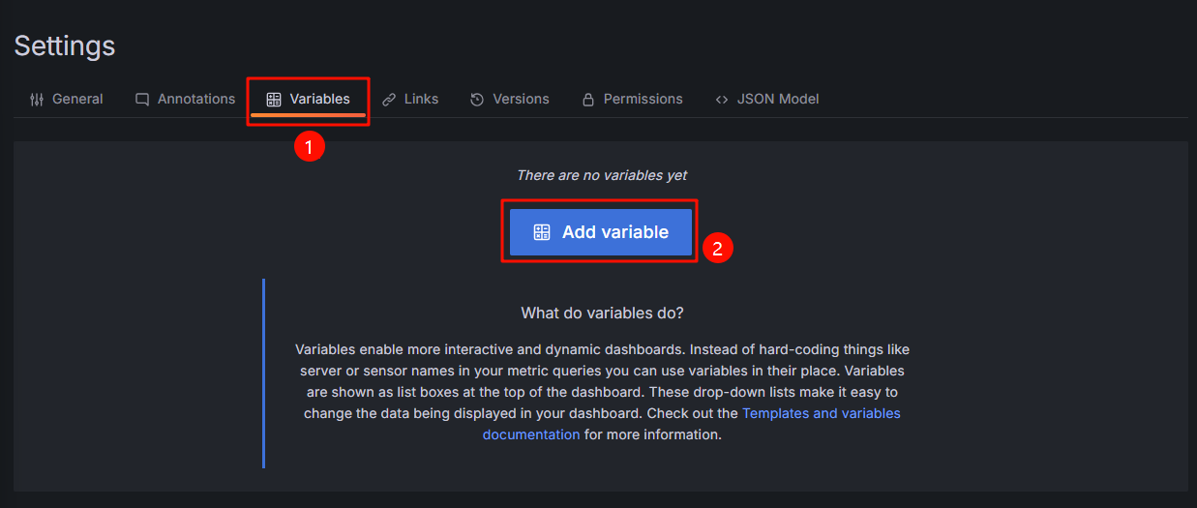The image size is (1197, 508).
Task: Go to the Versions tab
Action: click(510, 99)
